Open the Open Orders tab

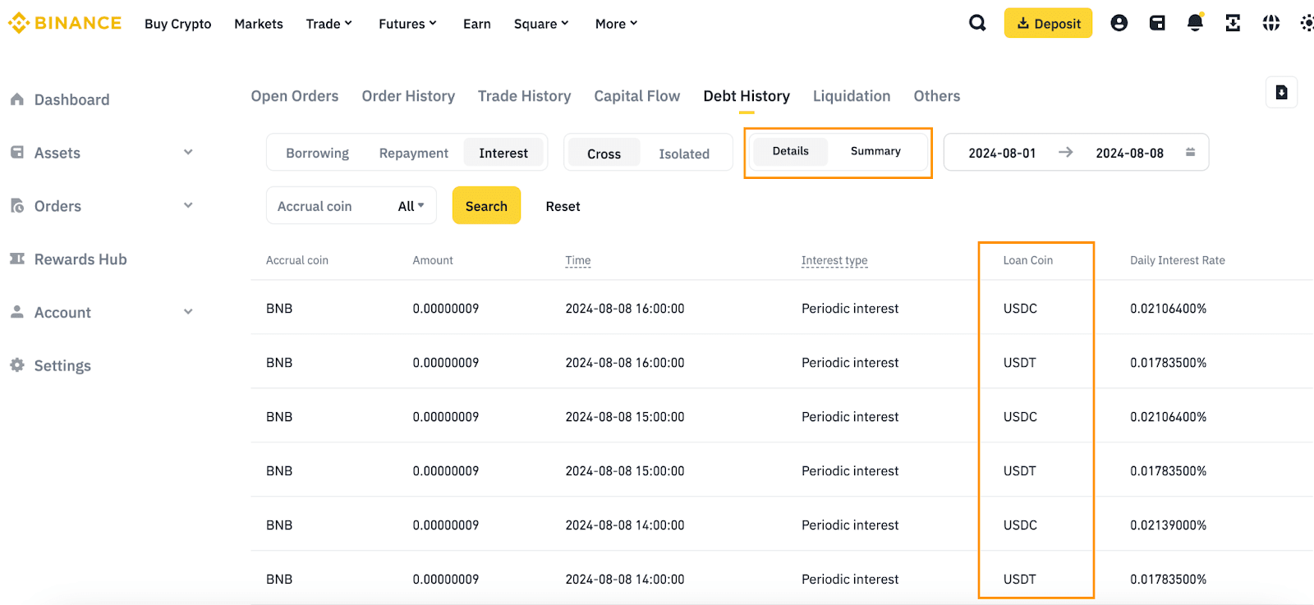(x=295, y=96)
